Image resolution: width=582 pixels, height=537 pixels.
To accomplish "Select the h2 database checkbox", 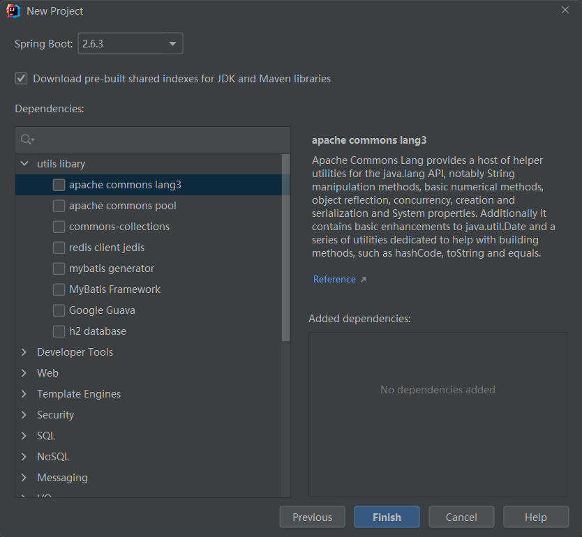I will point(59,331).
